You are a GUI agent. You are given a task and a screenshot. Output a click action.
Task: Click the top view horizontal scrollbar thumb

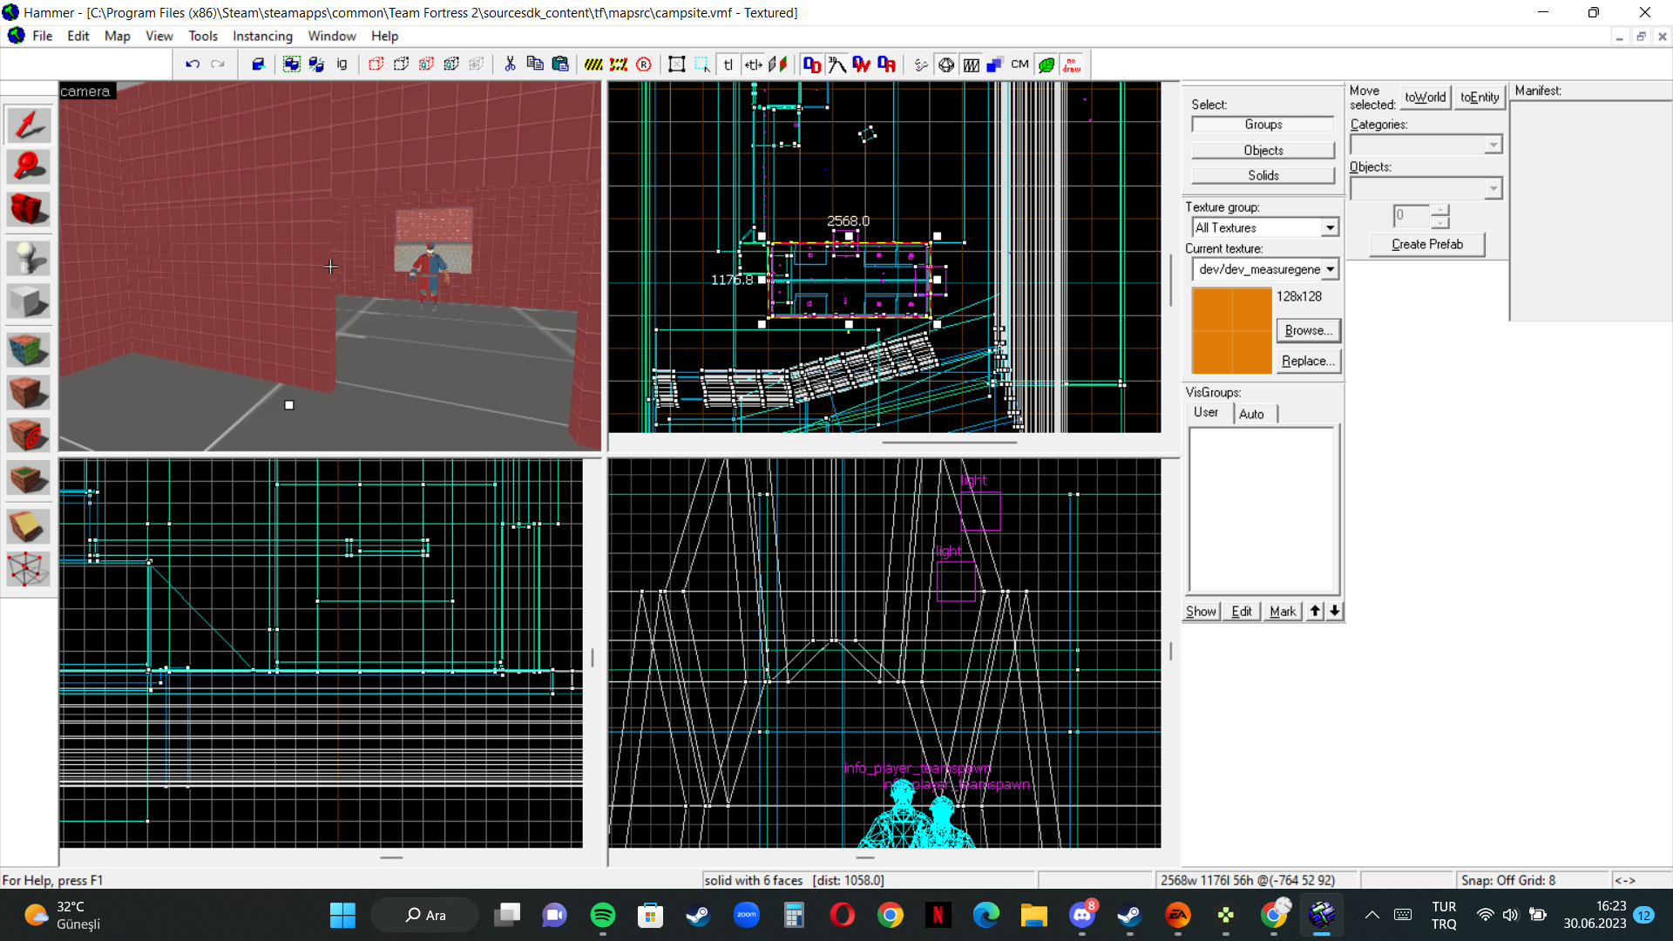click(x=950, y=442)
